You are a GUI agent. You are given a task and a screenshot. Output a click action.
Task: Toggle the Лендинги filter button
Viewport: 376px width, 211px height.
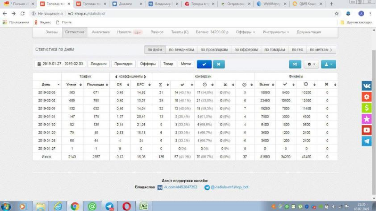pyautogui.click(x=99, y=64)
